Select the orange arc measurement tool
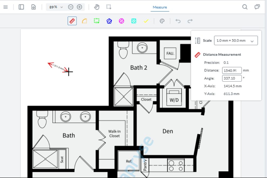Screen dimensions: 267x178 (84, 21)
